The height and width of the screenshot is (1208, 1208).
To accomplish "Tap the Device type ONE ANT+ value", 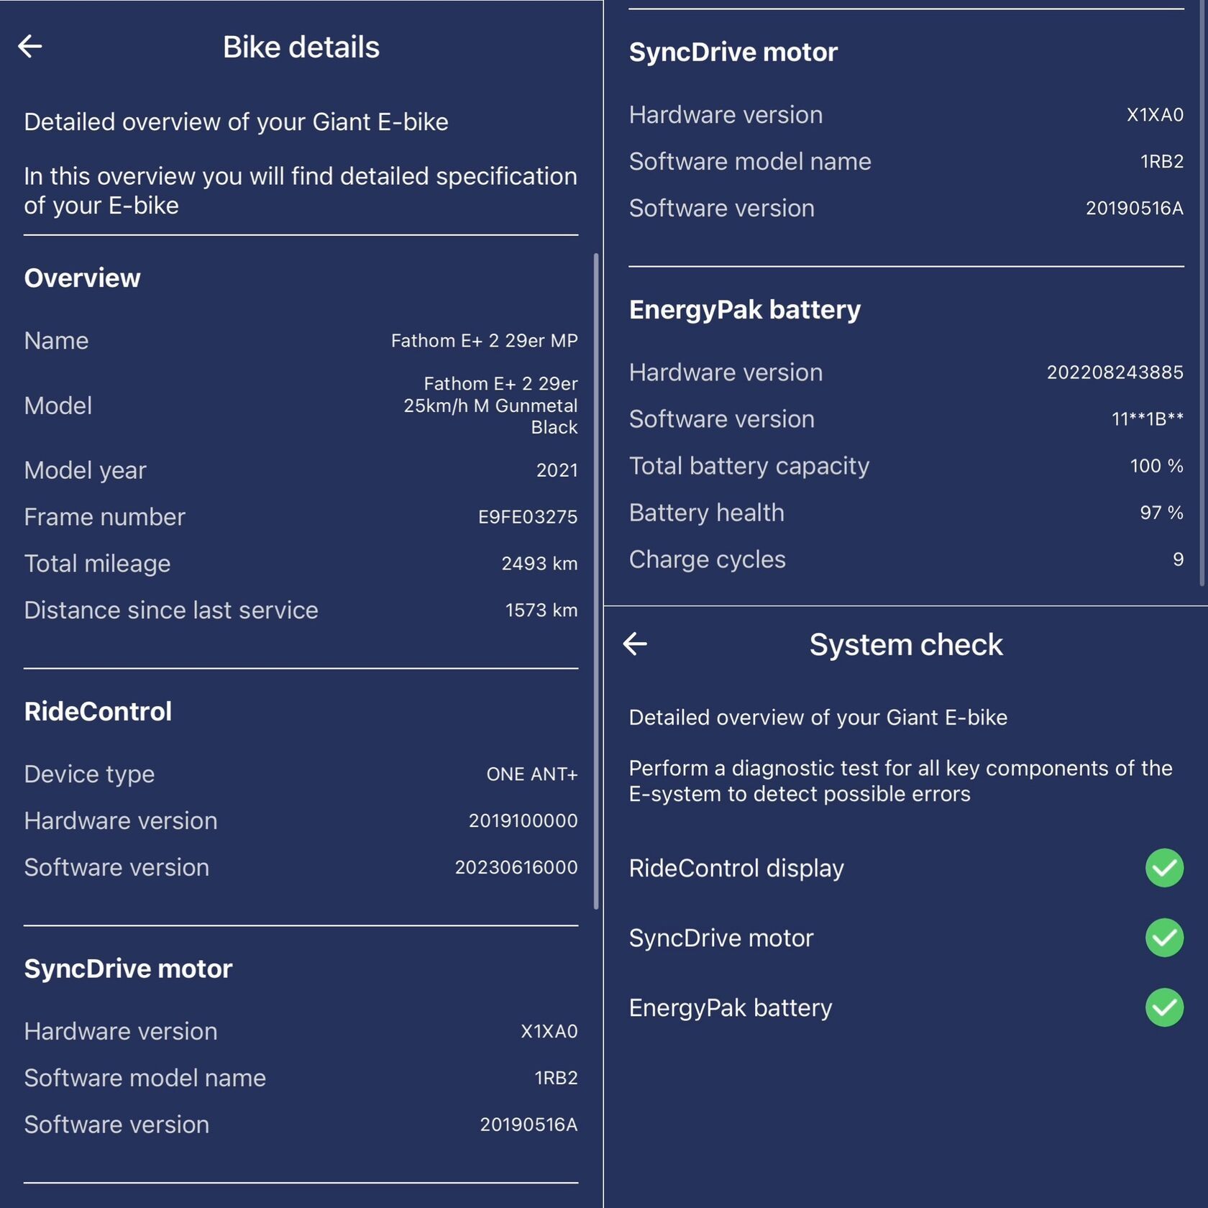I will [x=531, y=774].
